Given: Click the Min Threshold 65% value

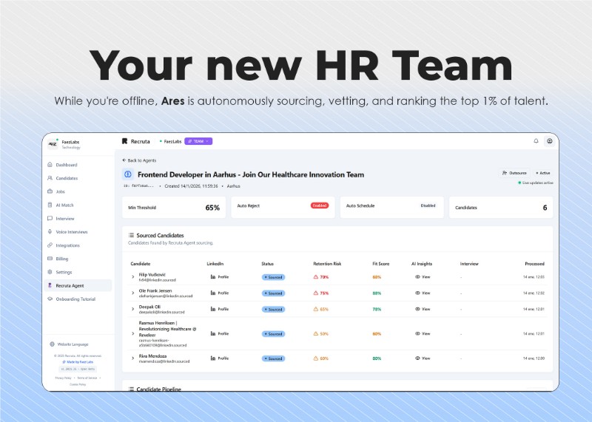Looking at the screenshot, I should pos(212,208).
